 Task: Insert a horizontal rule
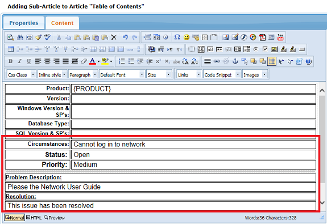[208, 61]
